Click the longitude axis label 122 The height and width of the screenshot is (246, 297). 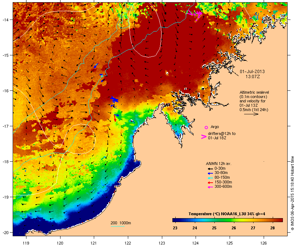click(128, 243)
